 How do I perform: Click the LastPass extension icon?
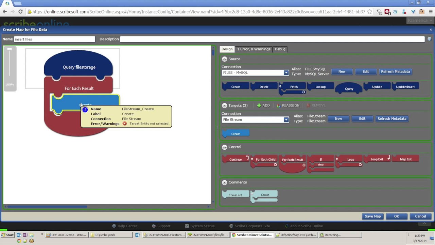pyautogui.click(x=387, y=12)
